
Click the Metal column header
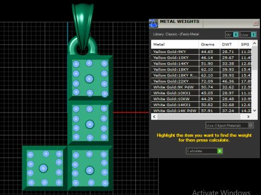(x=175, y=44)
